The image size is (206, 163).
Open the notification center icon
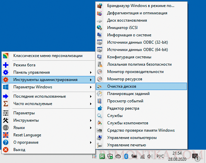196,157
